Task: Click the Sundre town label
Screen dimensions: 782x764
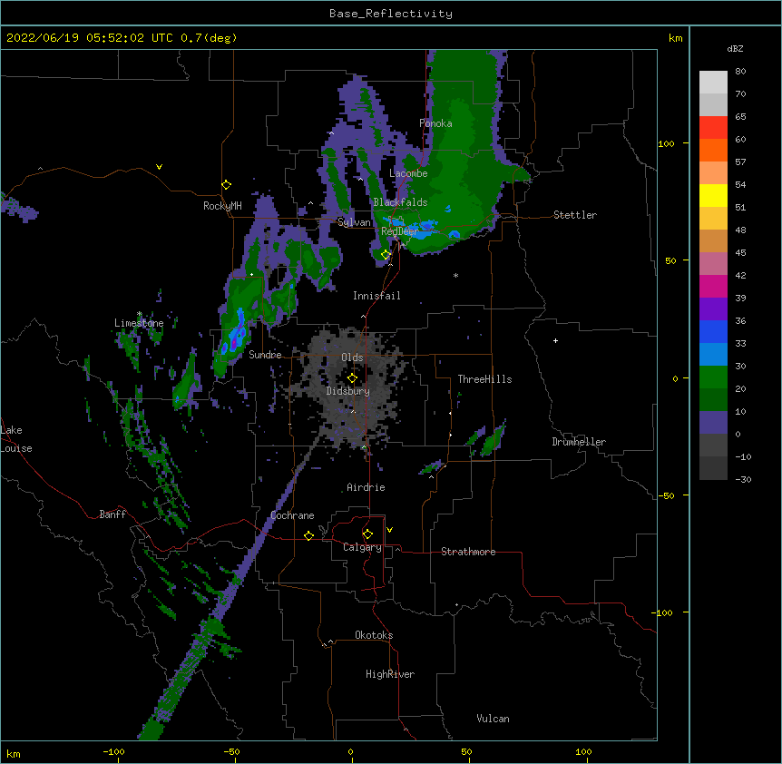Action: pos(265,355)
